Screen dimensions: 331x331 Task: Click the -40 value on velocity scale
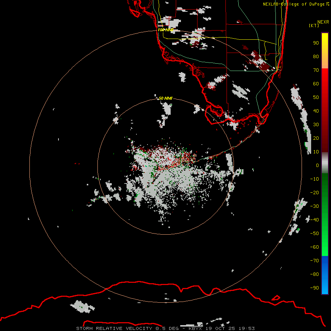point(314,220)
